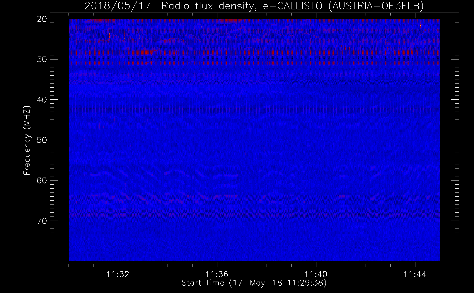Click the 11:32 time tick label

point(118,275)
